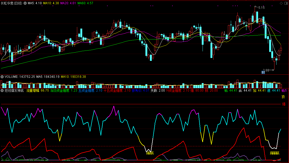
Task: Click the yellow 加: 44.41 value
Action: click(259, 90)
